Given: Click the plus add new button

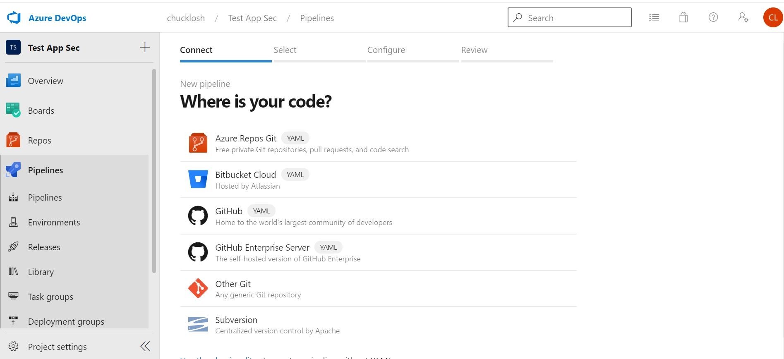Looking at the screenshot, I should point(145,47).
